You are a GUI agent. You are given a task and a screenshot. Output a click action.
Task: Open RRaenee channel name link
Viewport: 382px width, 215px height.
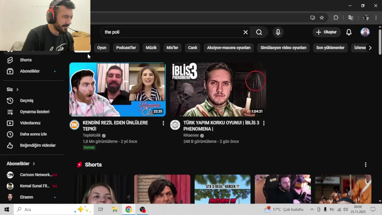pyautogui.click(x=191, y=135)
